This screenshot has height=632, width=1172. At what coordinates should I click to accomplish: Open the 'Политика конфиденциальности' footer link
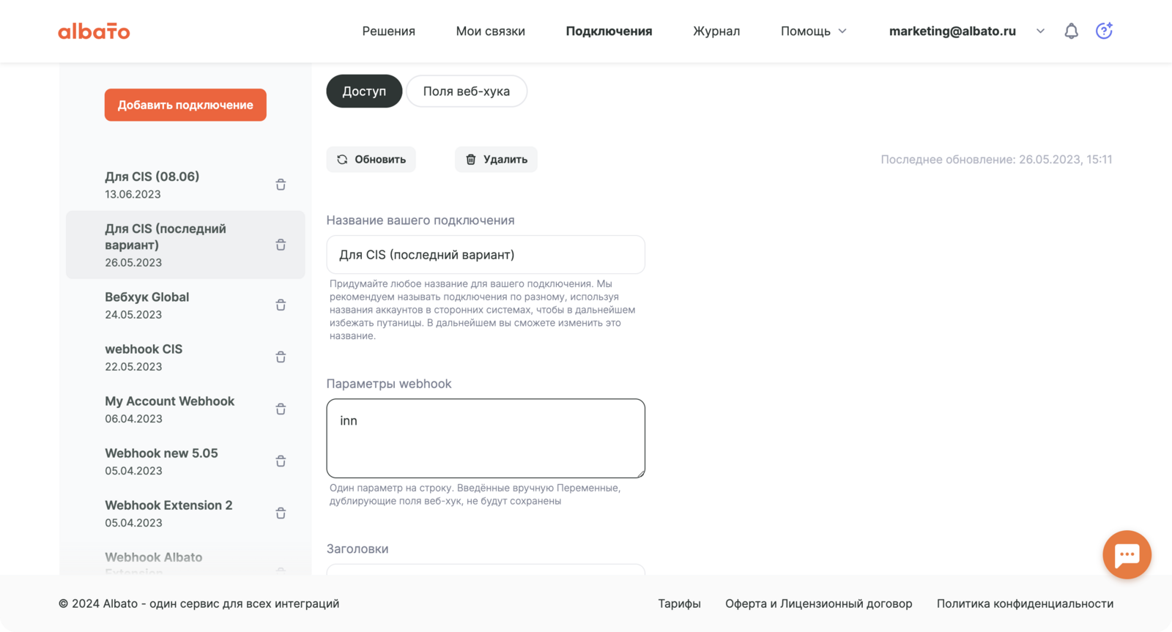[1025, 603]
